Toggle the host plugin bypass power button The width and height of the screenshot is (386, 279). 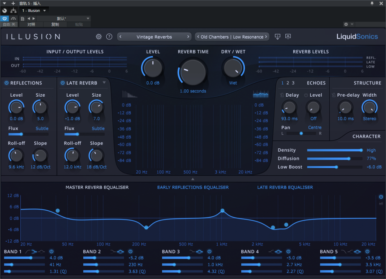coord(5,18)
